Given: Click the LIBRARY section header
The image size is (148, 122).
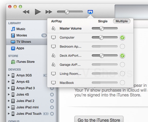Looking at the screenshot, I should [x=15, y=23].
